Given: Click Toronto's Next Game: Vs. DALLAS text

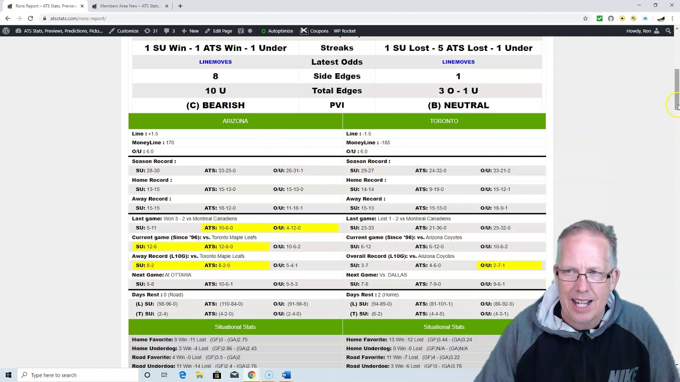Looking at the screenshot, I should pyautogui.click(x=376, y=275).
